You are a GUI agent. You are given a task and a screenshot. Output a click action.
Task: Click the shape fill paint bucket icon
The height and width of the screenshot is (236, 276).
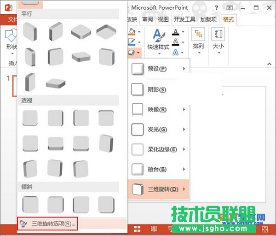pyautogui.click(x=132, y=32)
